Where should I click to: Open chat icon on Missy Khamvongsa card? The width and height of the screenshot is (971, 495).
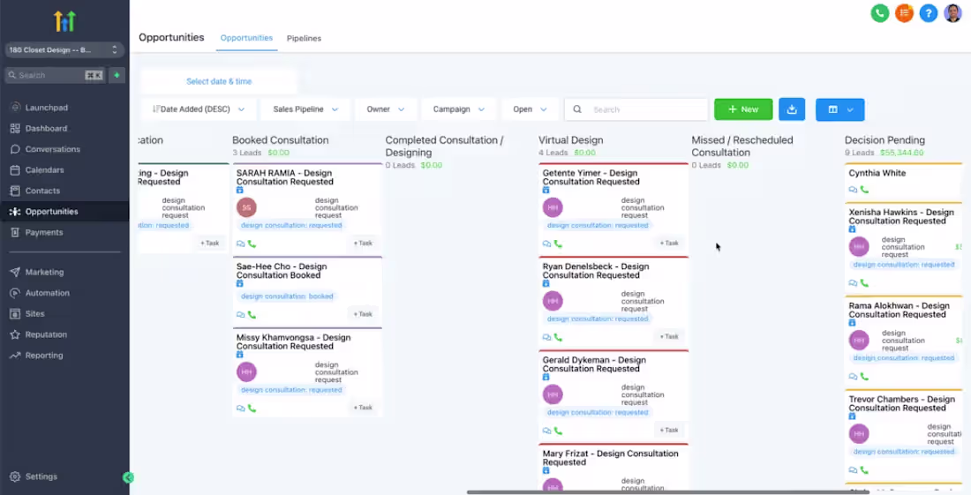tap(240, 409)
